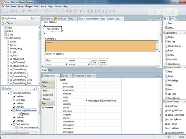Open the Design menu
The image size is (186, 139).
pyautogui.click(x=21, y=6)
